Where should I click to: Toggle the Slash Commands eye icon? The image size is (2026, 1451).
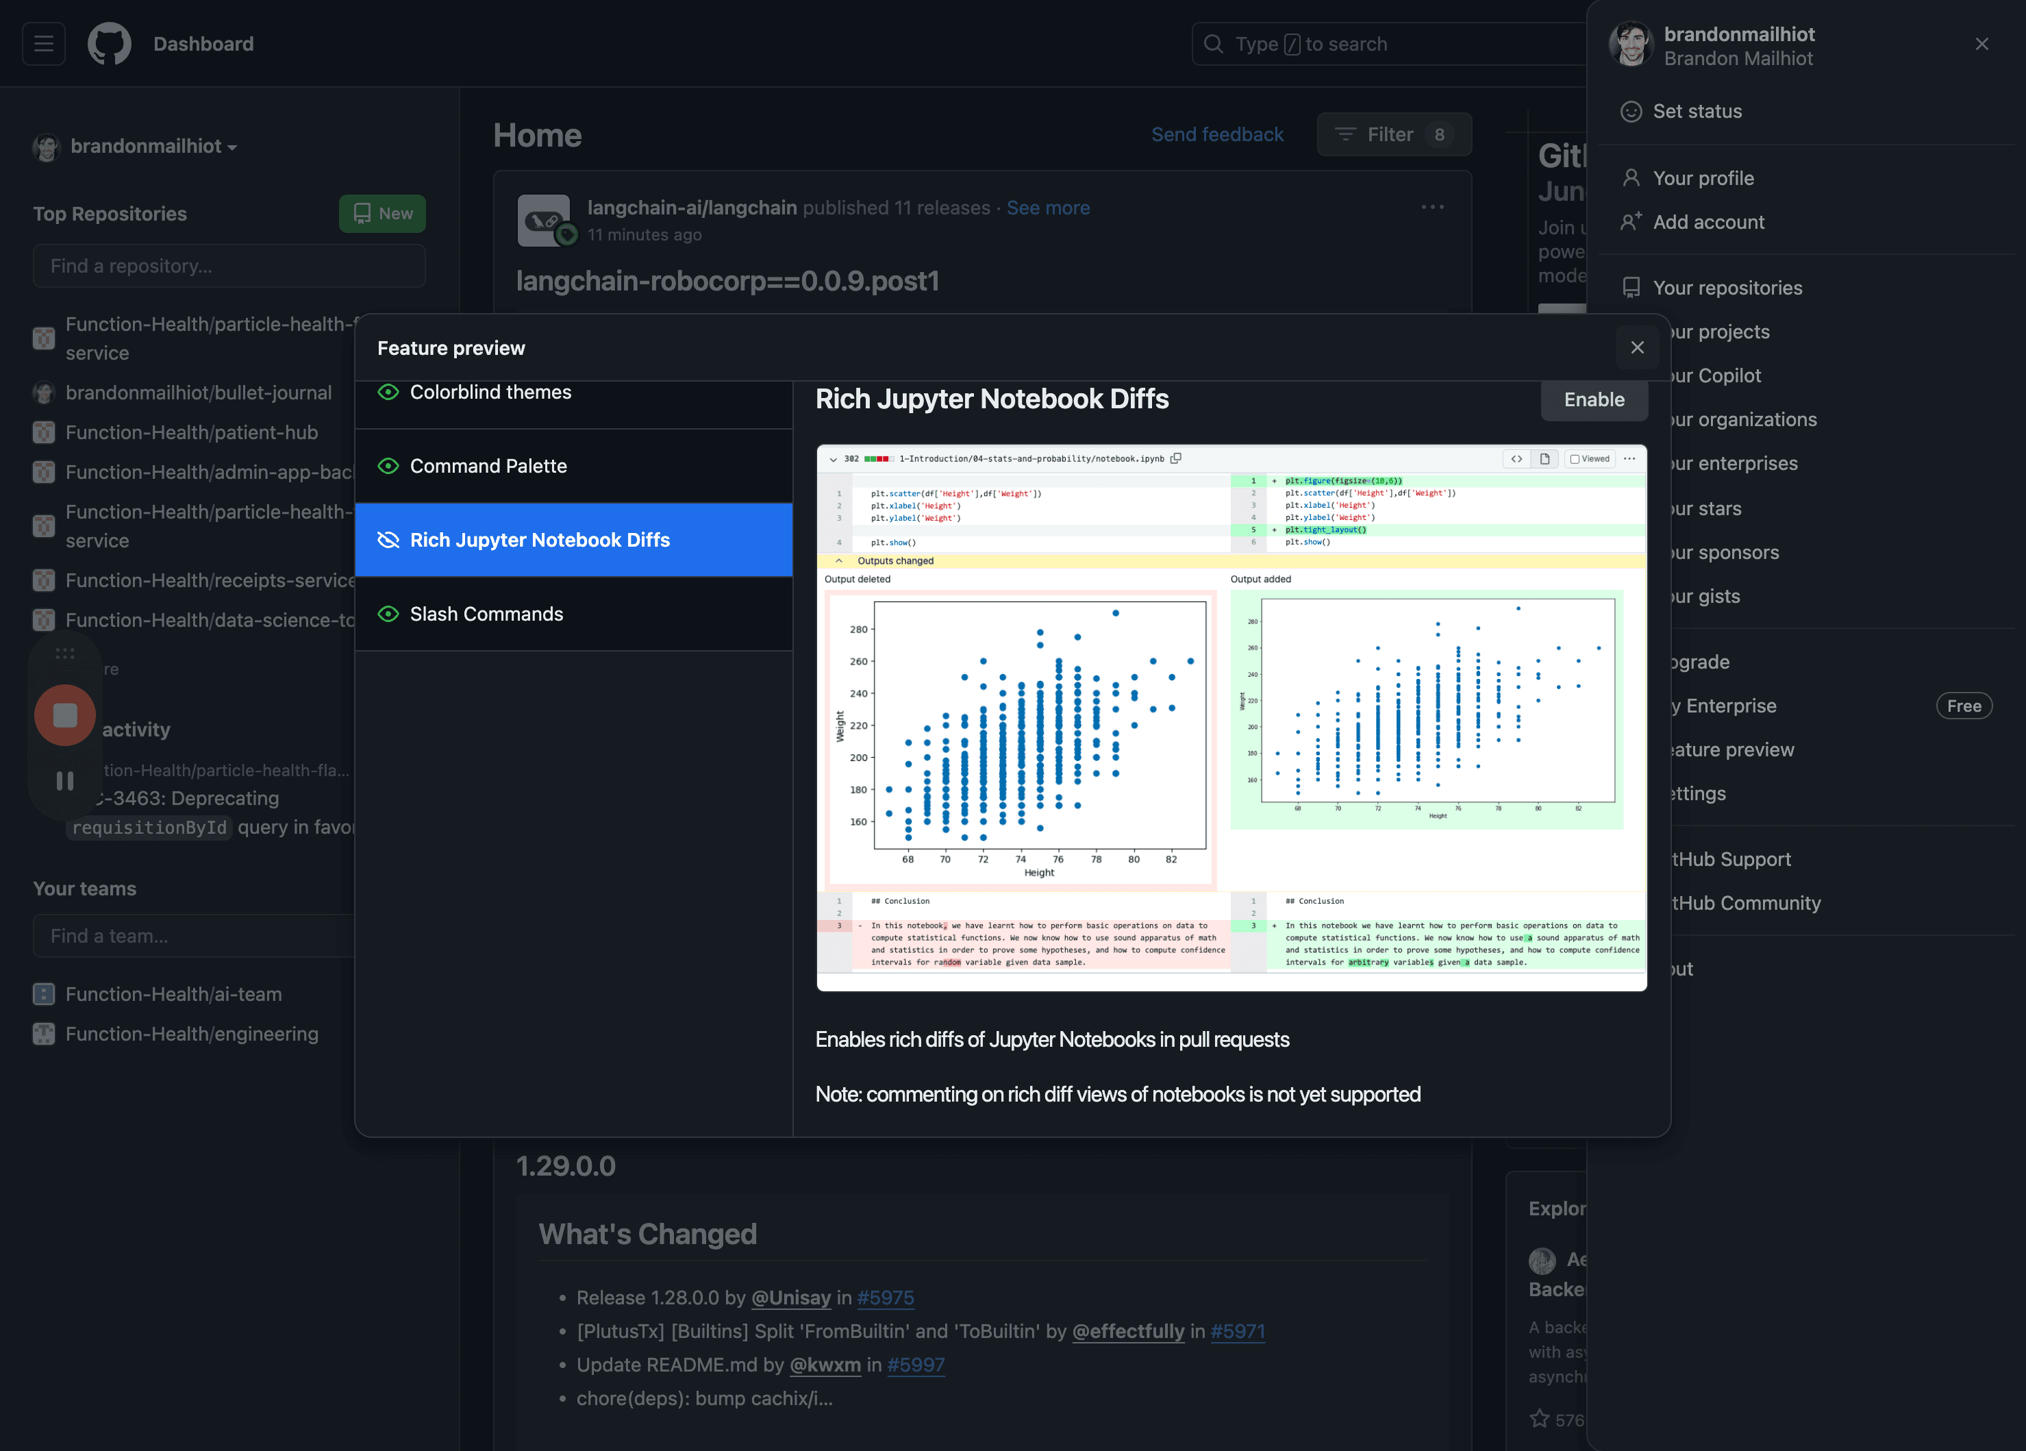(388, 614)
